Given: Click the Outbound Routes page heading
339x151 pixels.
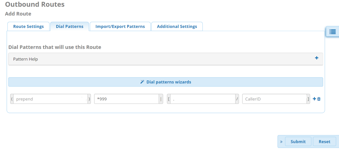Looking at the screenshot, I should [x=35, y=5].
